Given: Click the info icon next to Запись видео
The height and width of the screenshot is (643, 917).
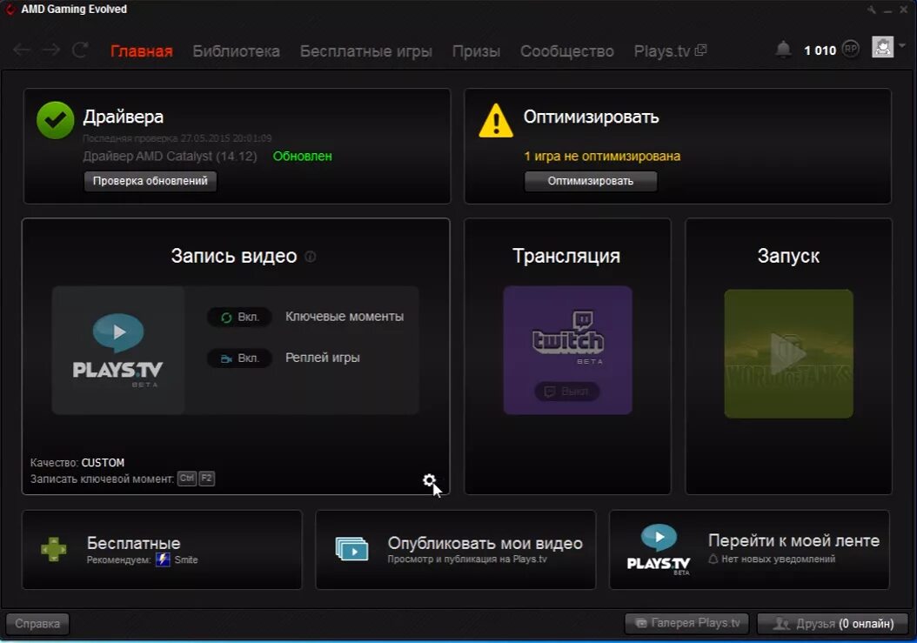Looking at the screenshot, I should pos(311,257).
